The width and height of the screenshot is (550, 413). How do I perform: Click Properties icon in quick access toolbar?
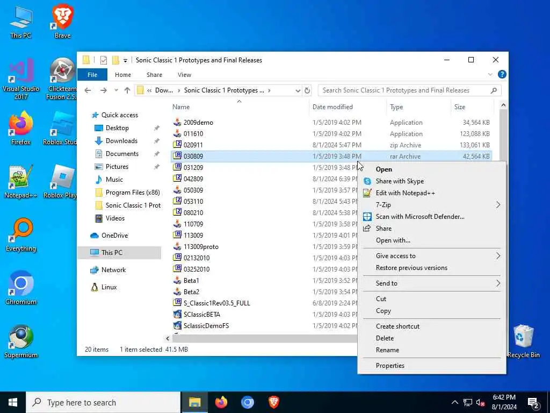104,60
